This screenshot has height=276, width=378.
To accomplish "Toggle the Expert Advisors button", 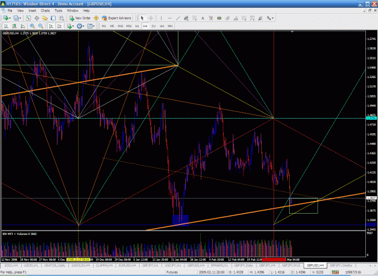I will tap(117, 18).
